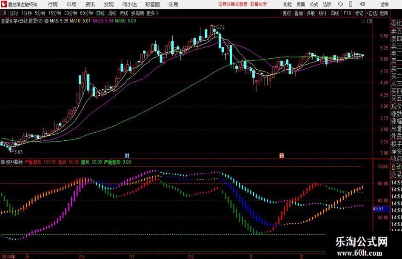
Task: Click the 游客 guest account label
Action: [384, 4]
